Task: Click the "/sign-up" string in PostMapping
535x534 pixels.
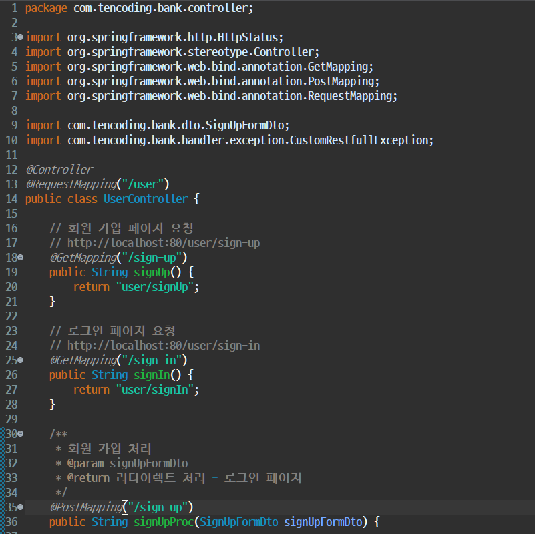Action: coord(158,507)
